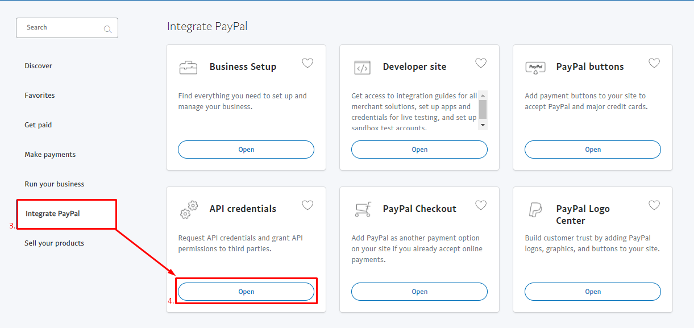
Task: Click the PayPal Logo Center P icon
Action: point(536,208)
